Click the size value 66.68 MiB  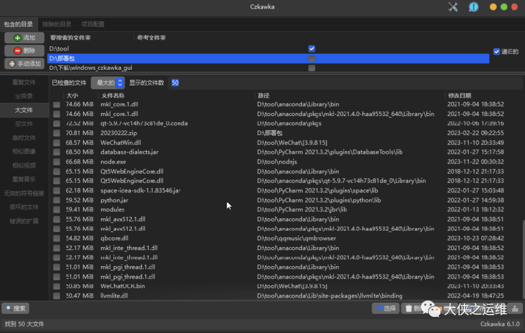(x=79, y=162)
